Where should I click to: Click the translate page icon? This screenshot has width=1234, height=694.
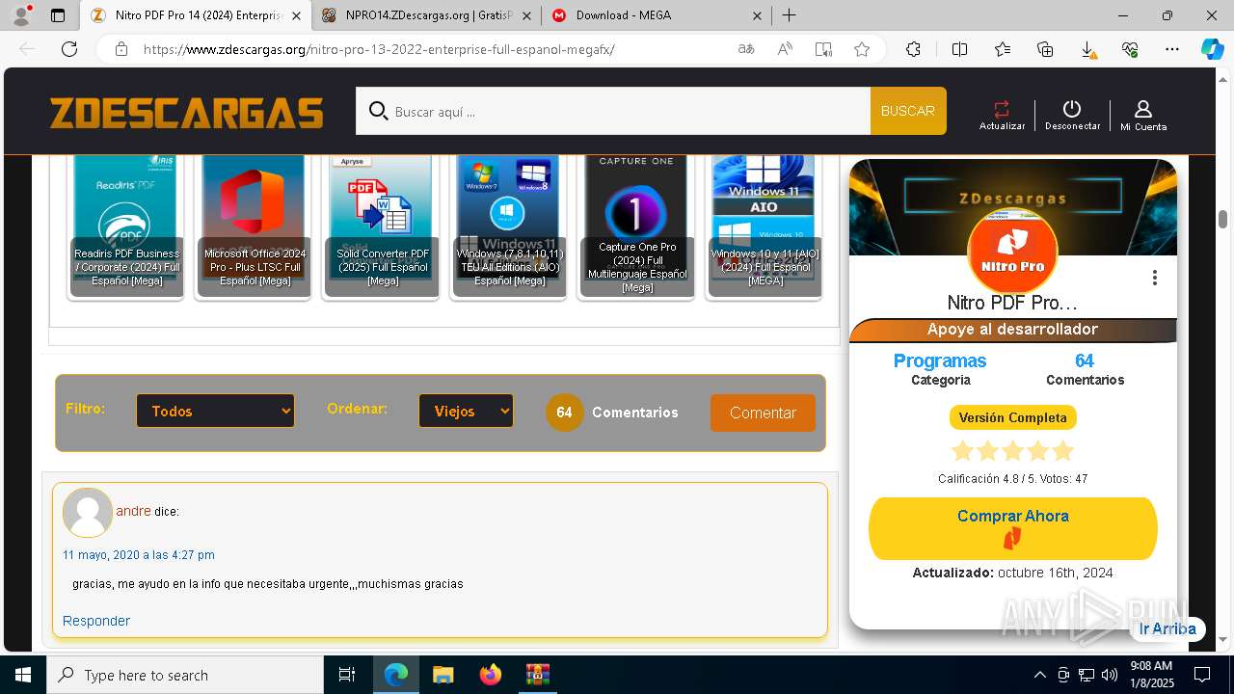746,49
